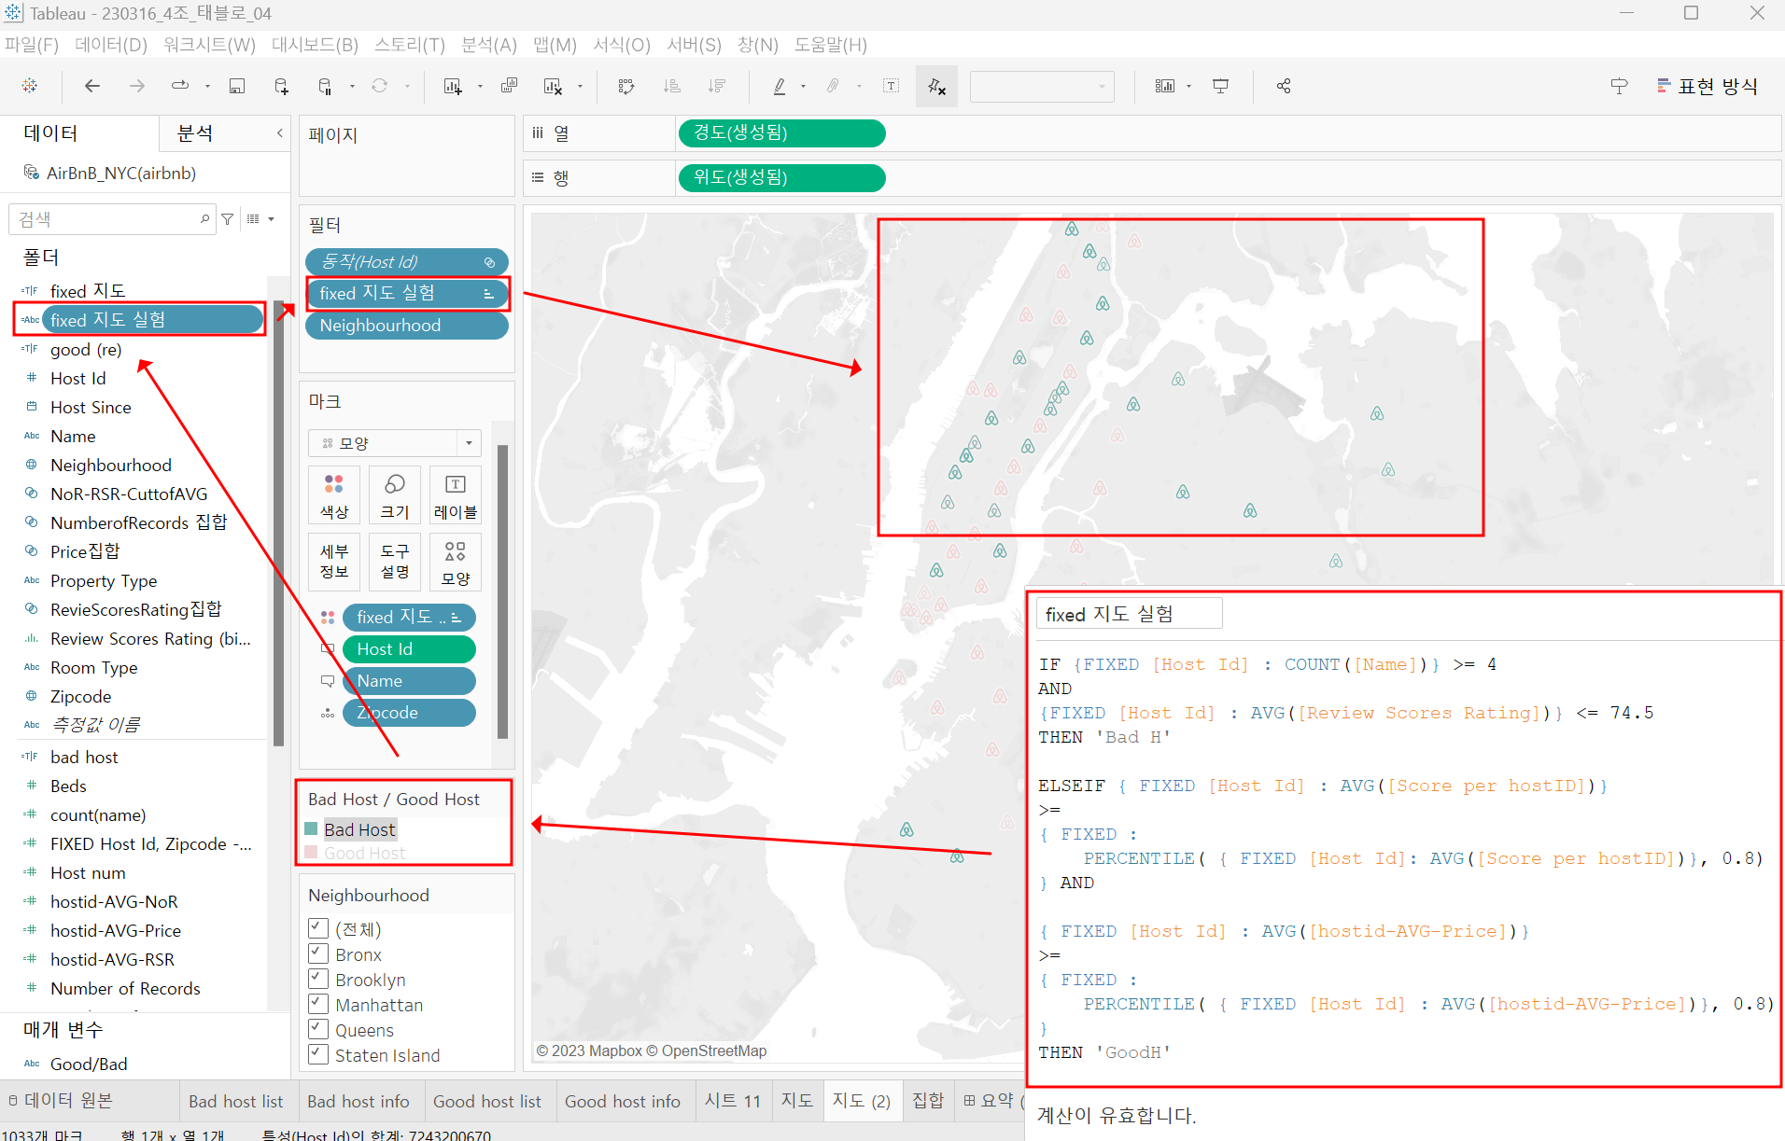
Task: Click the show/hide cards icon
Action: (1164, 86)
